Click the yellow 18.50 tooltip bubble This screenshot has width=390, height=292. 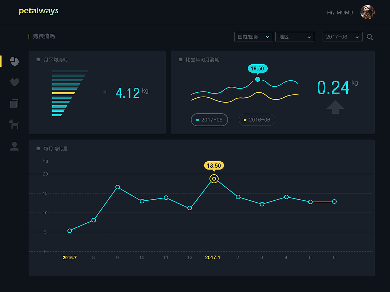pyautogui.click(x=214, y=166)
